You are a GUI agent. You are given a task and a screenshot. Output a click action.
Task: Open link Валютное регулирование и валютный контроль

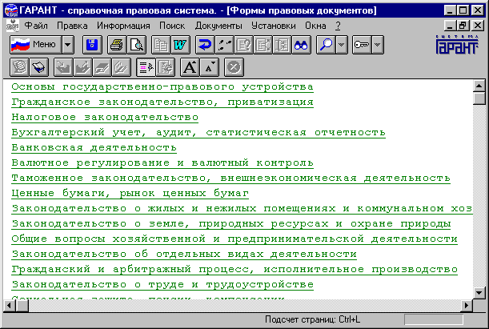[x=162, y=163]
